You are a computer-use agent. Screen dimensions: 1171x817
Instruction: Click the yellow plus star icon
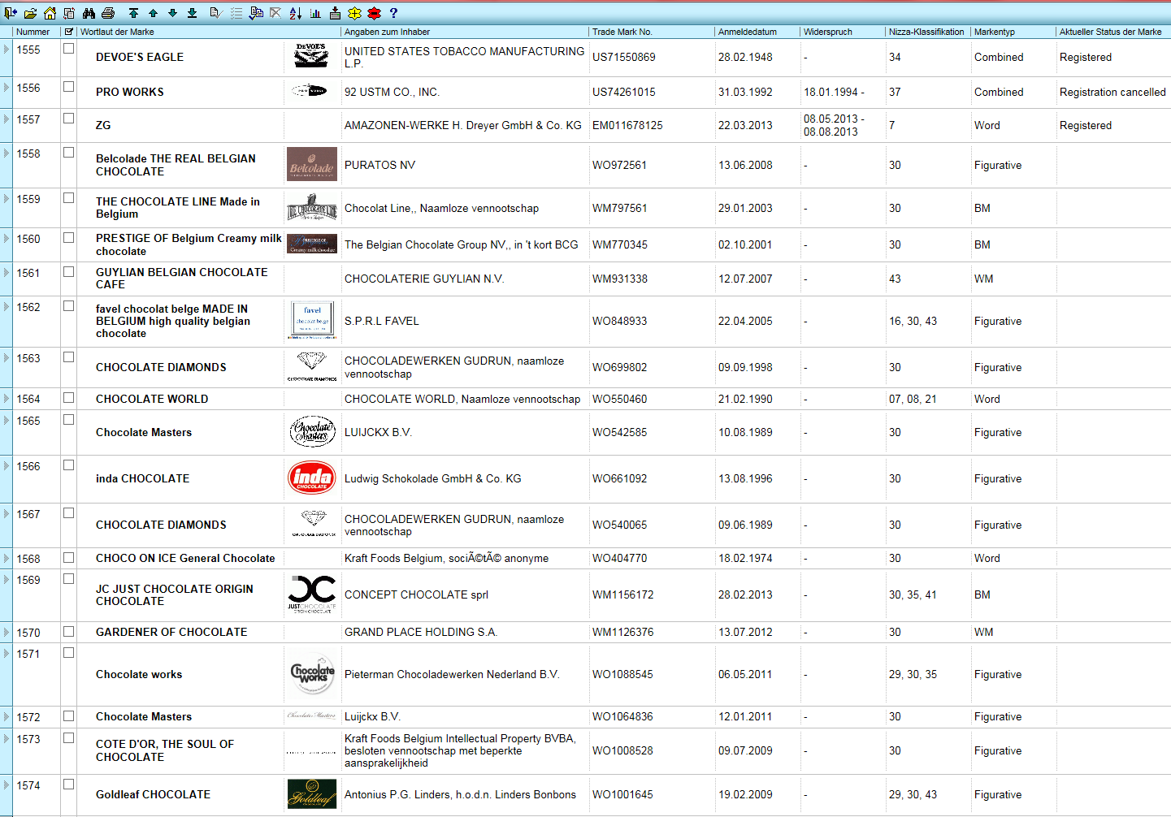click(x=354, y=13)
